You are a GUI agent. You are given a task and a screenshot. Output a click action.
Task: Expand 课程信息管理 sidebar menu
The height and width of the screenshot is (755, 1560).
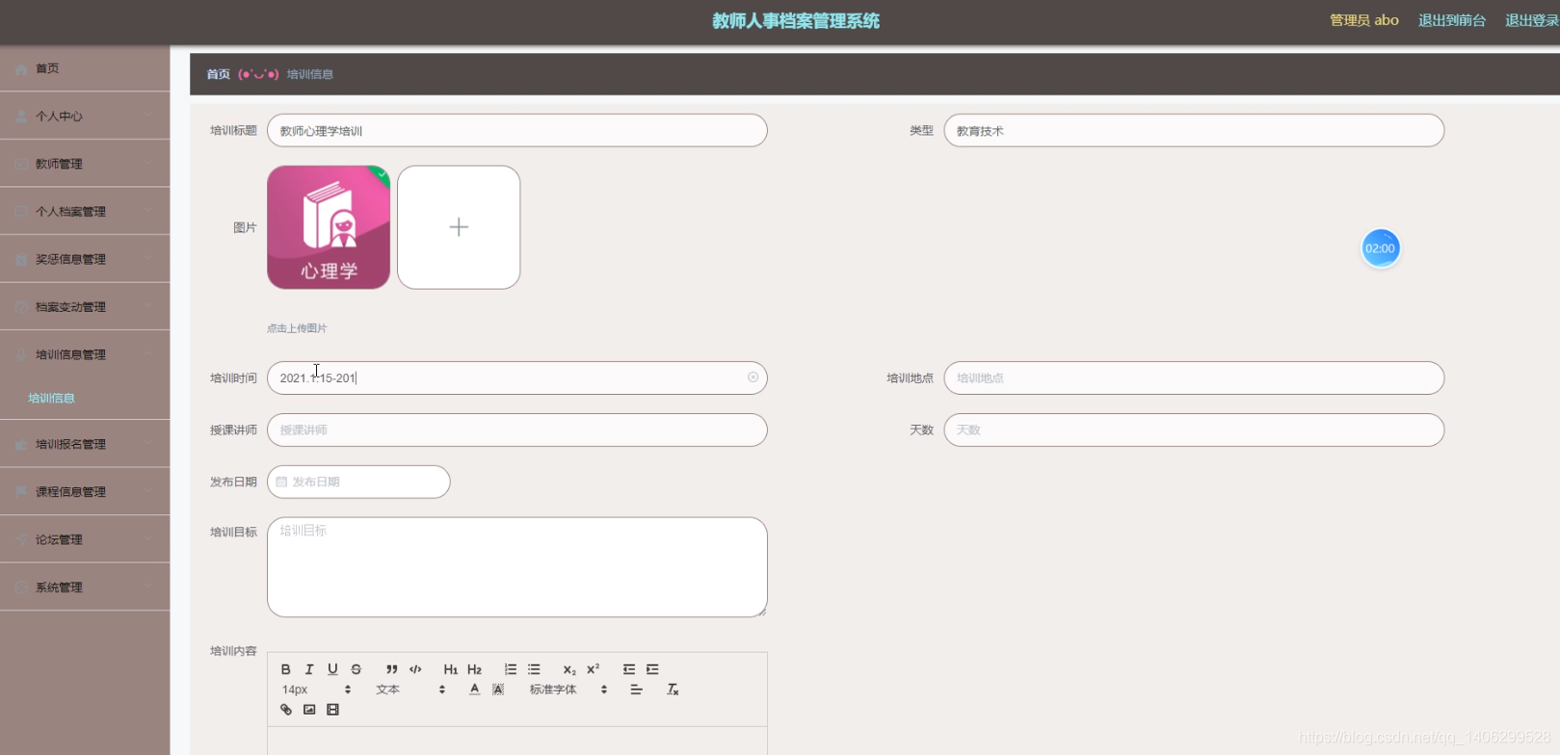tap(85, 491)
